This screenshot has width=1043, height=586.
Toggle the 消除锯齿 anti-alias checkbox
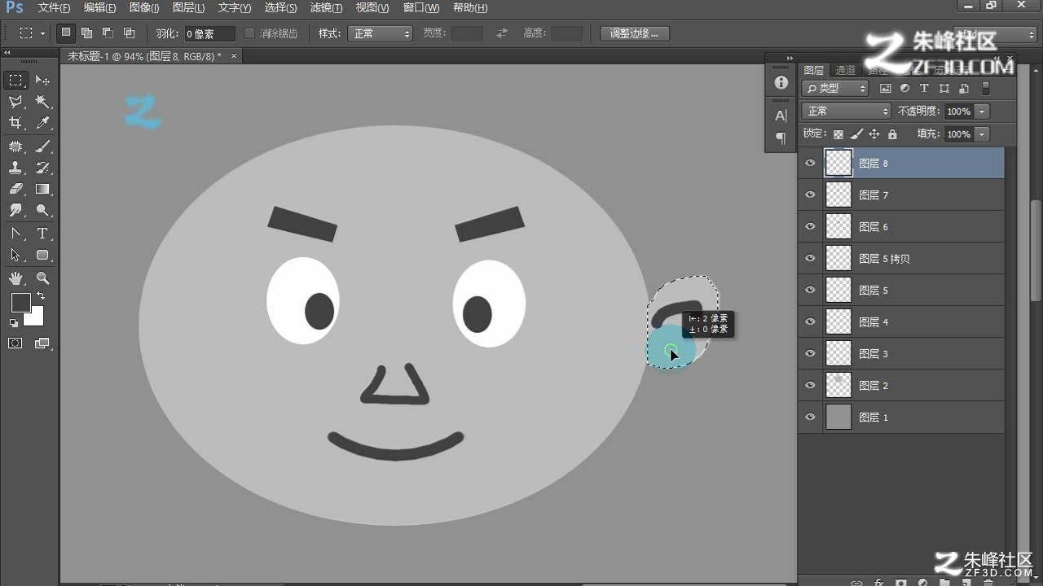(x=250, y=33)
